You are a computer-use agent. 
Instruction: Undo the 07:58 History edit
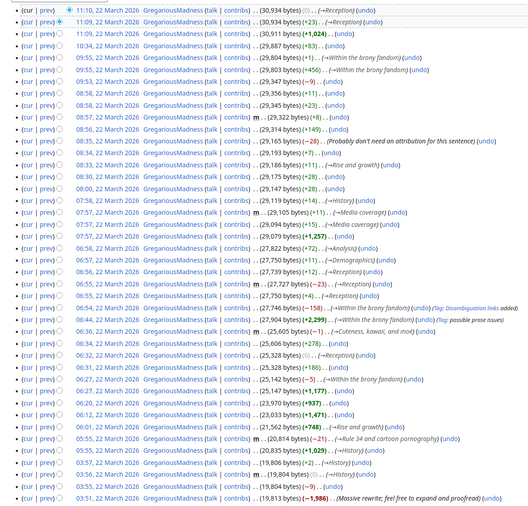[365, 201]
